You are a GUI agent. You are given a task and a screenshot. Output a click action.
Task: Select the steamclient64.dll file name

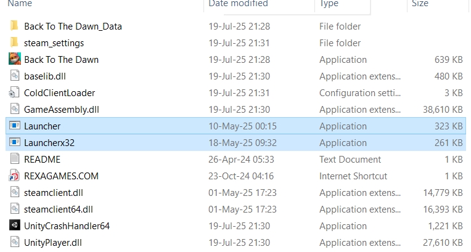pos(59,209)
